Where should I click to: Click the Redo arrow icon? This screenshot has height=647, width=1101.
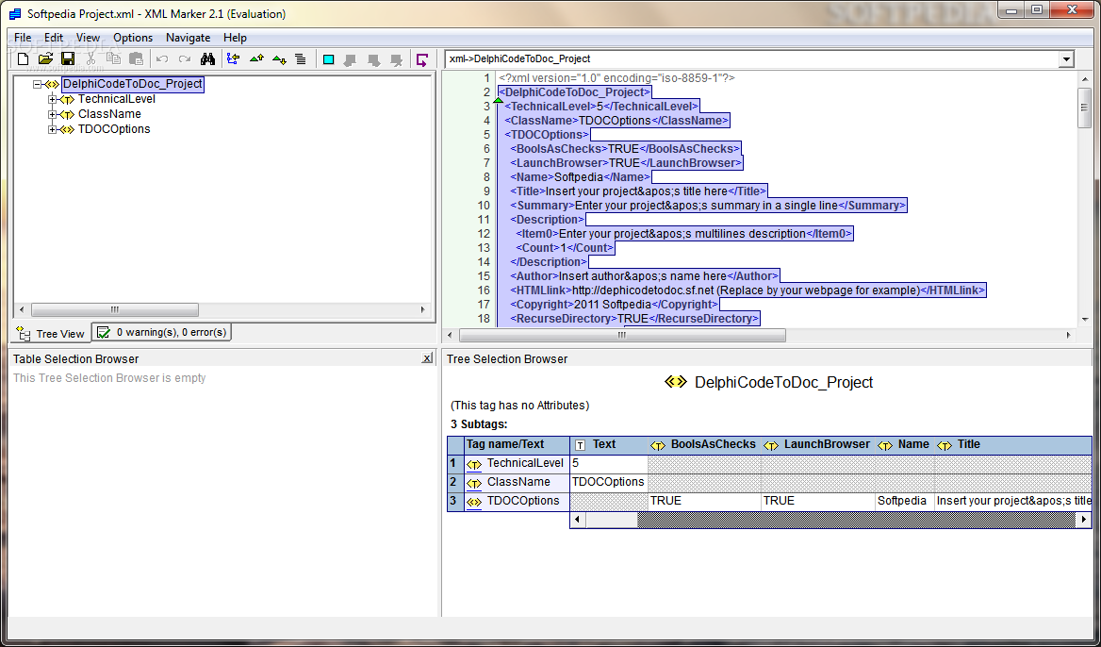185,59
